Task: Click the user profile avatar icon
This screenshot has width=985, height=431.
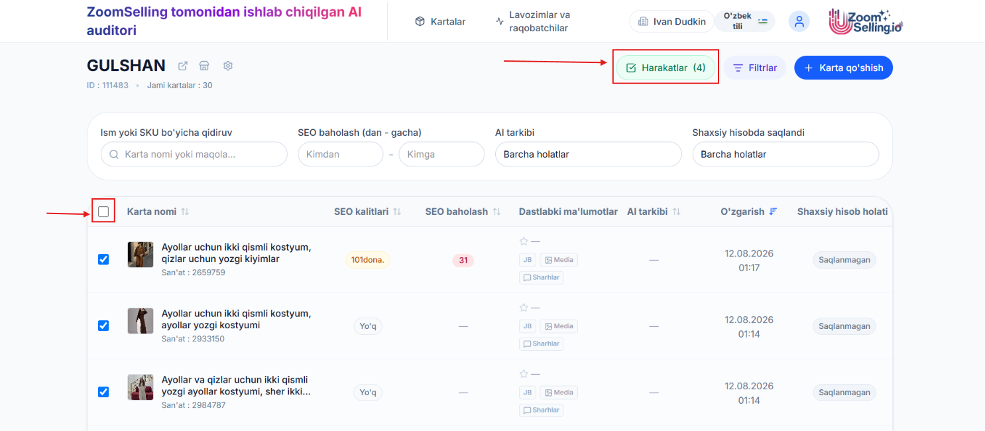Action: [x=799, y=21]
